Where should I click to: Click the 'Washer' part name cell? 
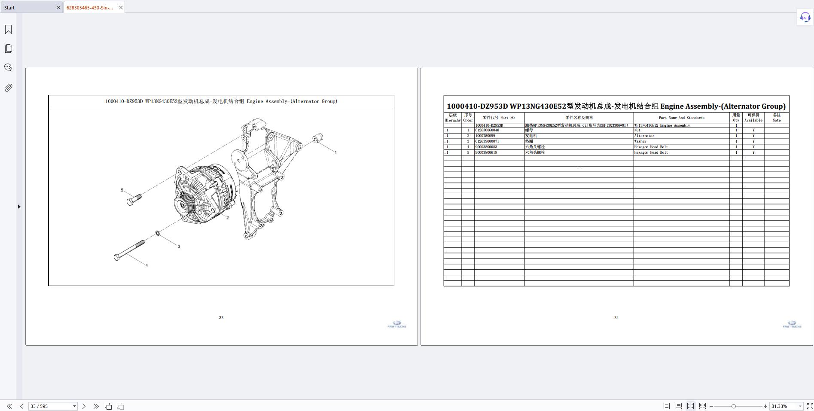pyautogui.click(x=681, y=141)
